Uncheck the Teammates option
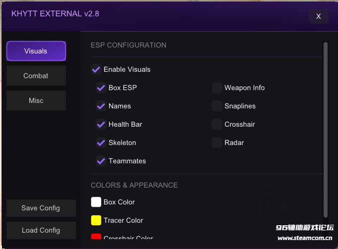 (x=101, y=161)
